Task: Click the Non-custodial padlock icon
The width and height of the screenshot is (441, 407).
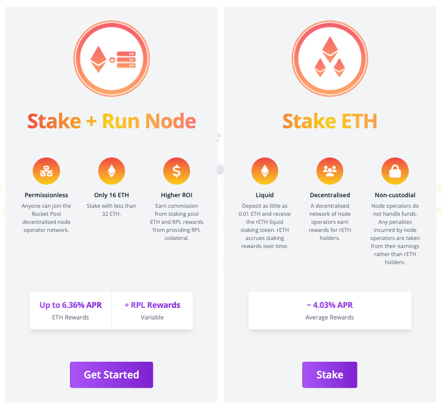Action: click(395, 171)
